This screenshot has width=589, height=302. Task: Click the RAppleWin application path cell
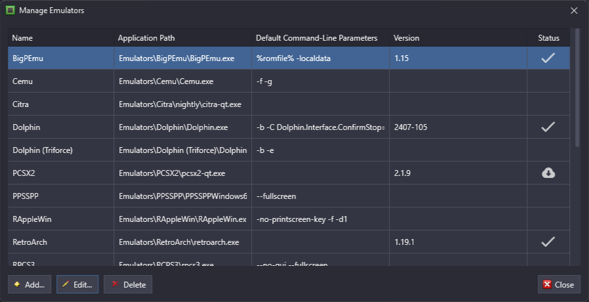(x=182, y=219)
